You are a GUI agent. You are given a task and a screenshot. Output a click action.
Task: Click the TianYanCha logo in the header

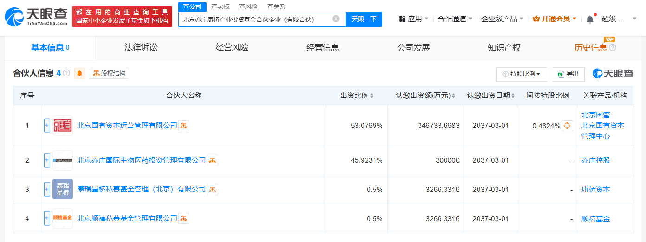pos(36,17)
